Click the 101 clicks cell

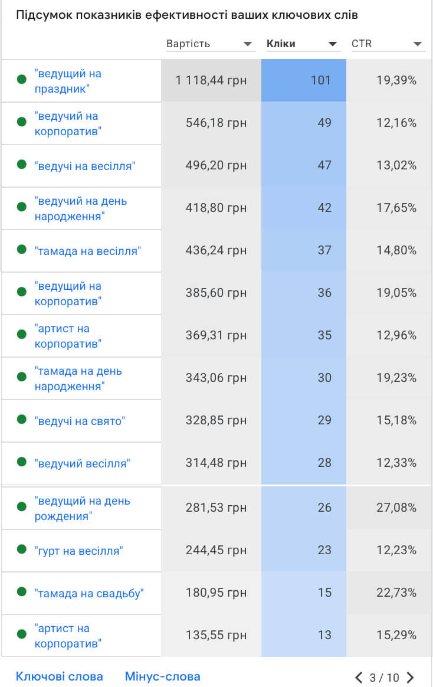click(304, 80)
